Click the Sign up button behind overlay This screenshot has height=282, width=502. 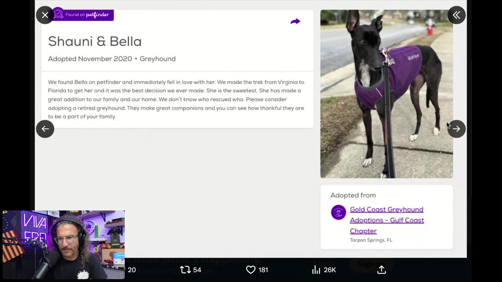pyautogui.click(x=371, y=264)
